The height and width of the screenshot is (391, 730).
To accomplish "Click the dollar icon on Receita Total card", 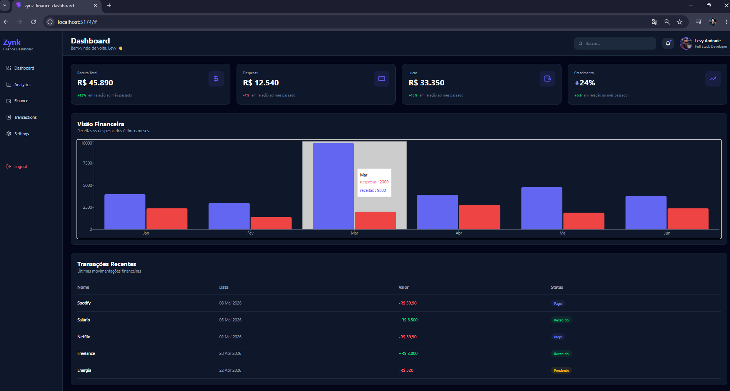I will click(x=216, y=79).
